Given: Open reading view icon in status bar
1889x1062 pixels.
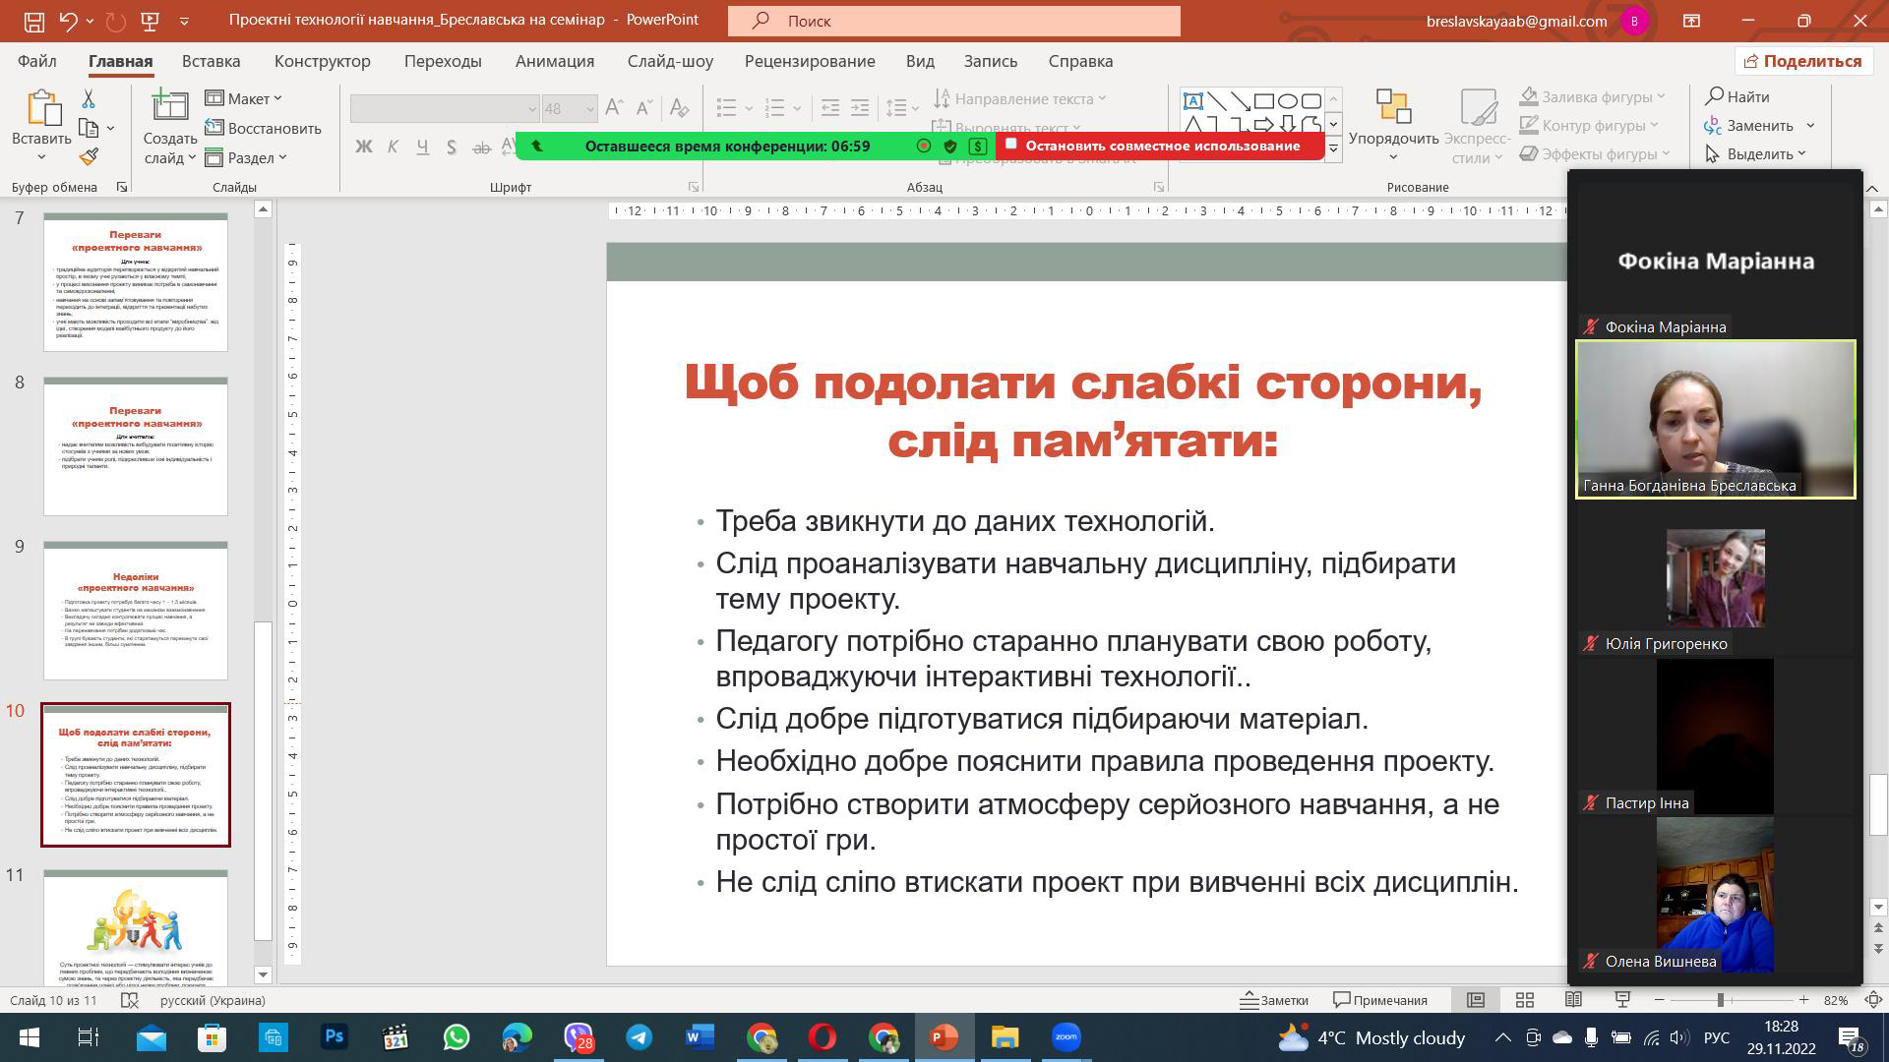Looking at the screenshot, I should (1573, 1000).
